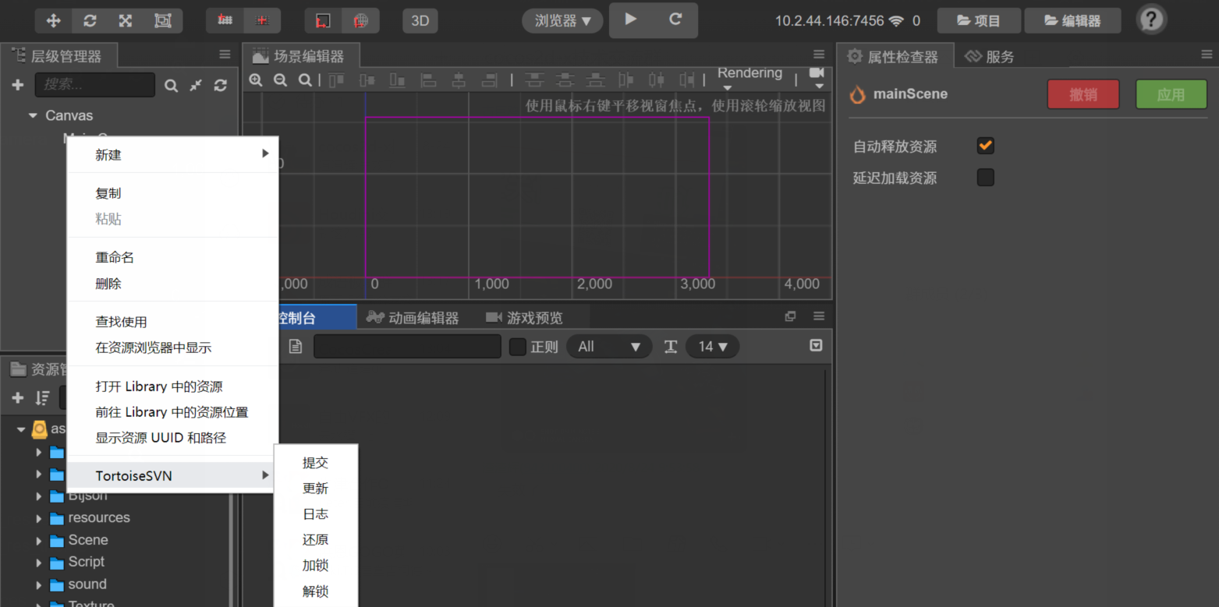Image resolution: width=1219 pixels, height=607 pixels.
Task: Click the green 应用 button
Action: click(1171, 94)
